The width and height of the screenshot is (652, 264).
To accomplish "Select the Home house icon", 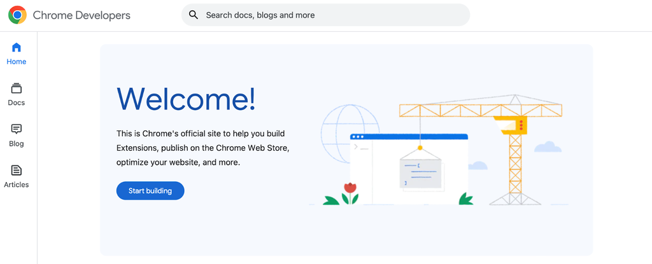I will [x=16, y=47].
